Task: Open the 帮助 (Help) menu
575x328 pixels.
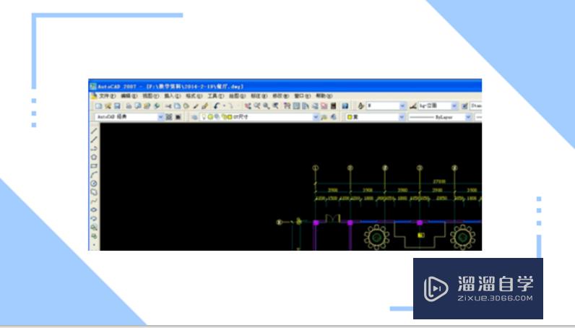Action: tap(324, 96)
